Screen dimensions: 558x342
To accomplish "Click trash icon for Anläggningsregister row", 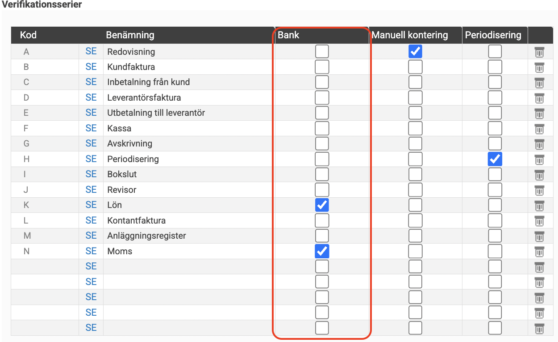I will coord(539,236).
